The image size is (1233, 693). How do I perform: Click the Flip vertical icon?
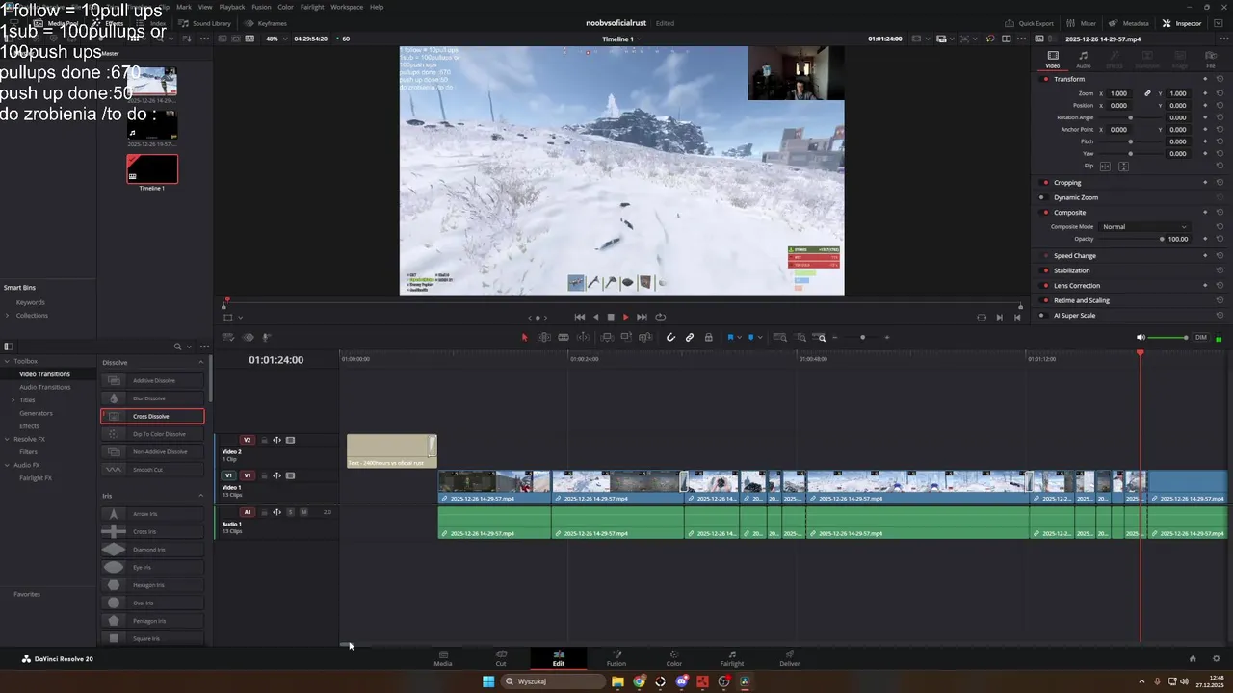[1123, 167]
